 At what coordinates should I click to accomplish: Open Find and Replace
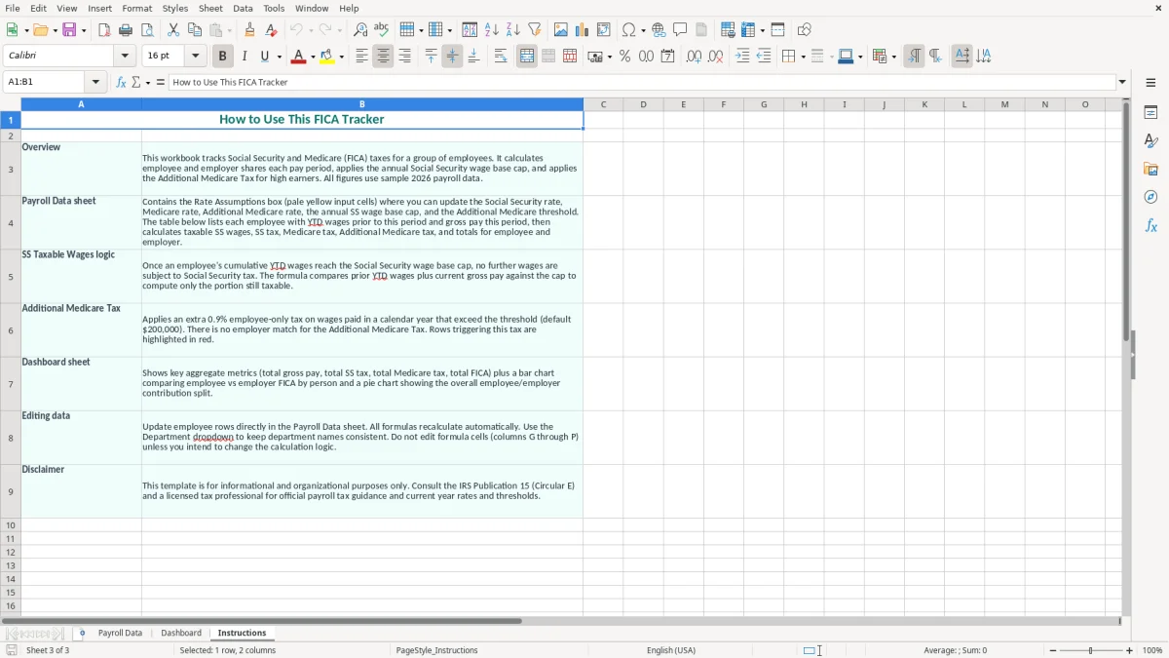360,30
